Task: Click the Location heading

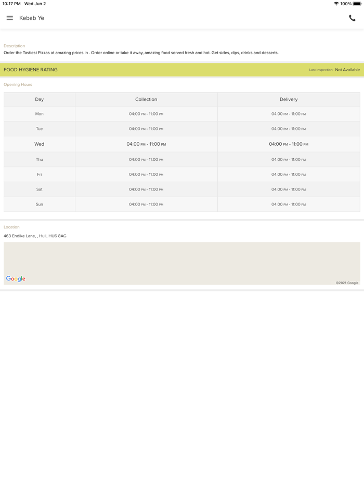Action: (x=11, y=227)
